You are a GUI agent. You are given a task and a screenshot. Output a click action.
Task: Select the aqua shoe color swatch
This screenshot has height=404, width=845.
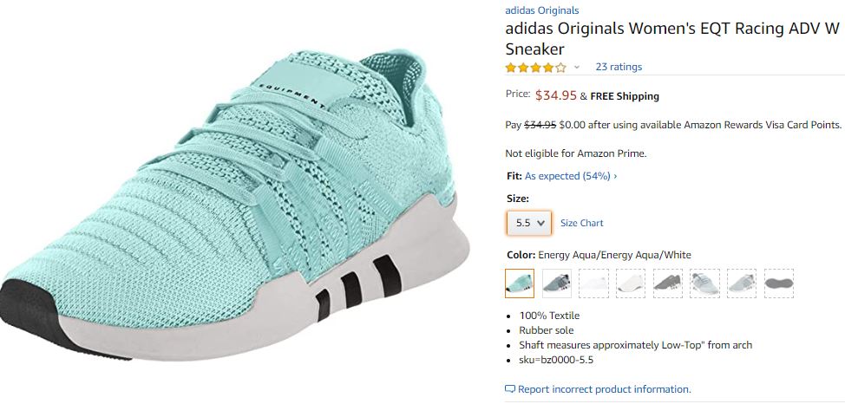pyautogui.click(x=520, y=283)
